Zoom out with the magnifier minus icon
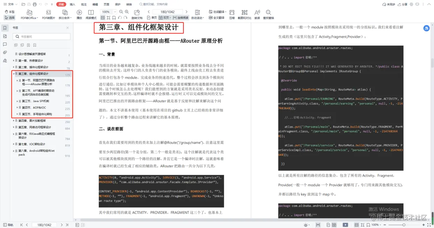 pyautogui.click(x=121, y=12)
